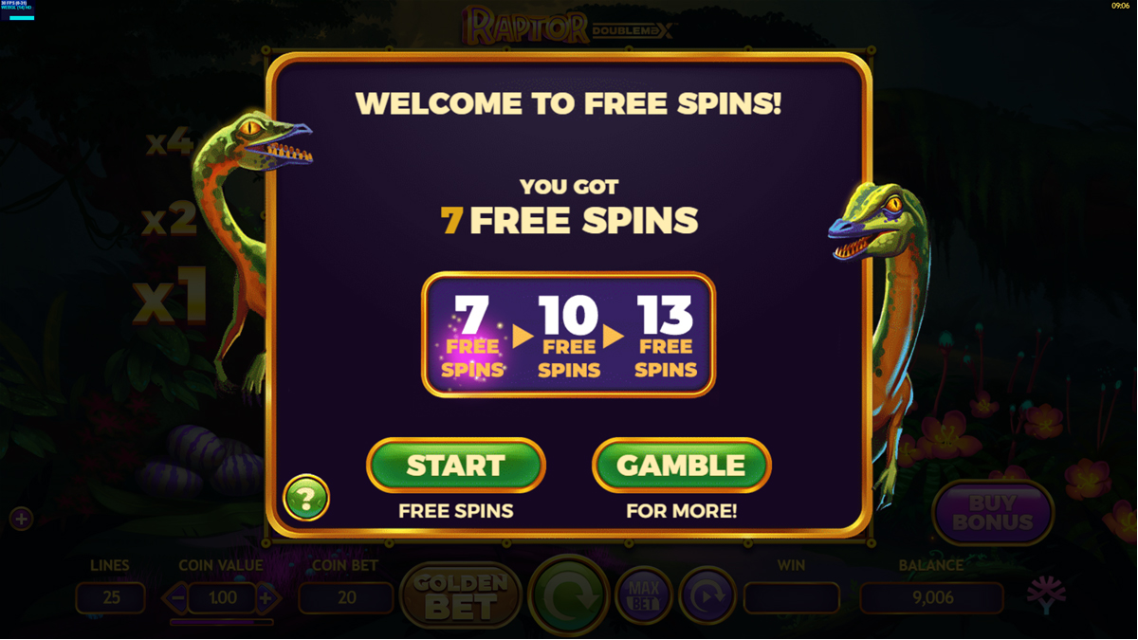Click the Max Bet round button
Viewport: 1138px width, 640px height.
click(644, 596)
